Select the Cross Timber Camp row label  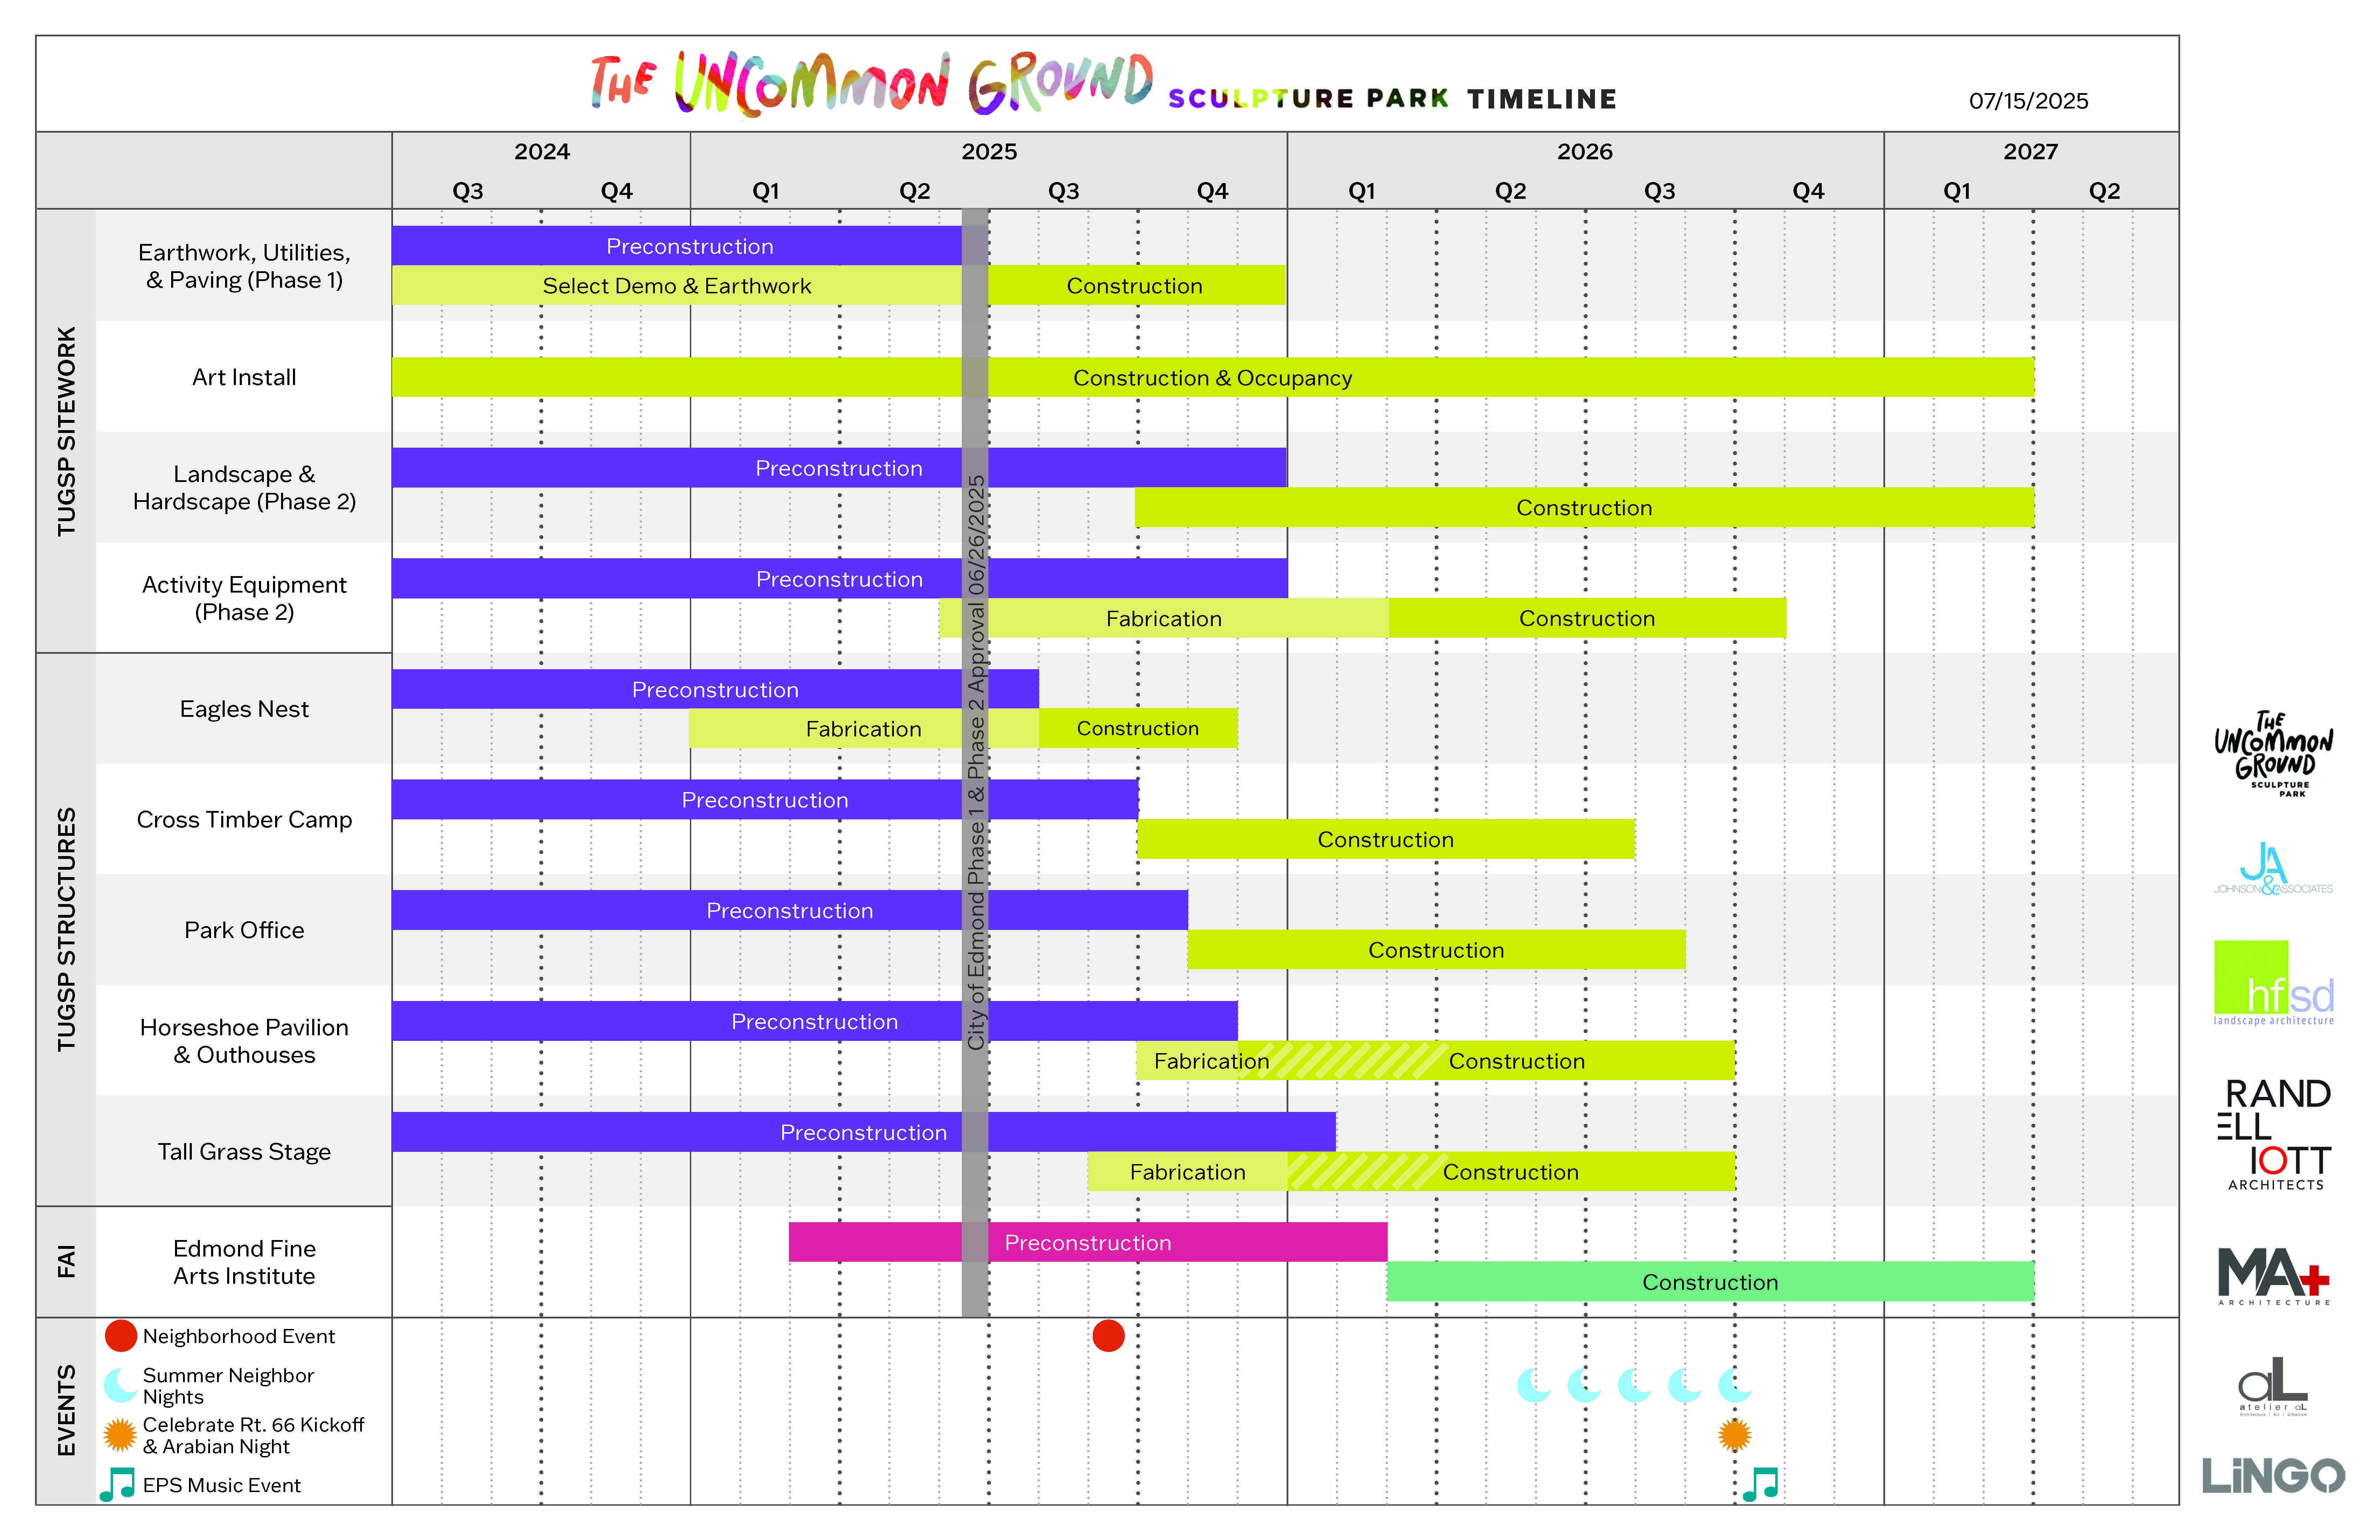[244, 820]
